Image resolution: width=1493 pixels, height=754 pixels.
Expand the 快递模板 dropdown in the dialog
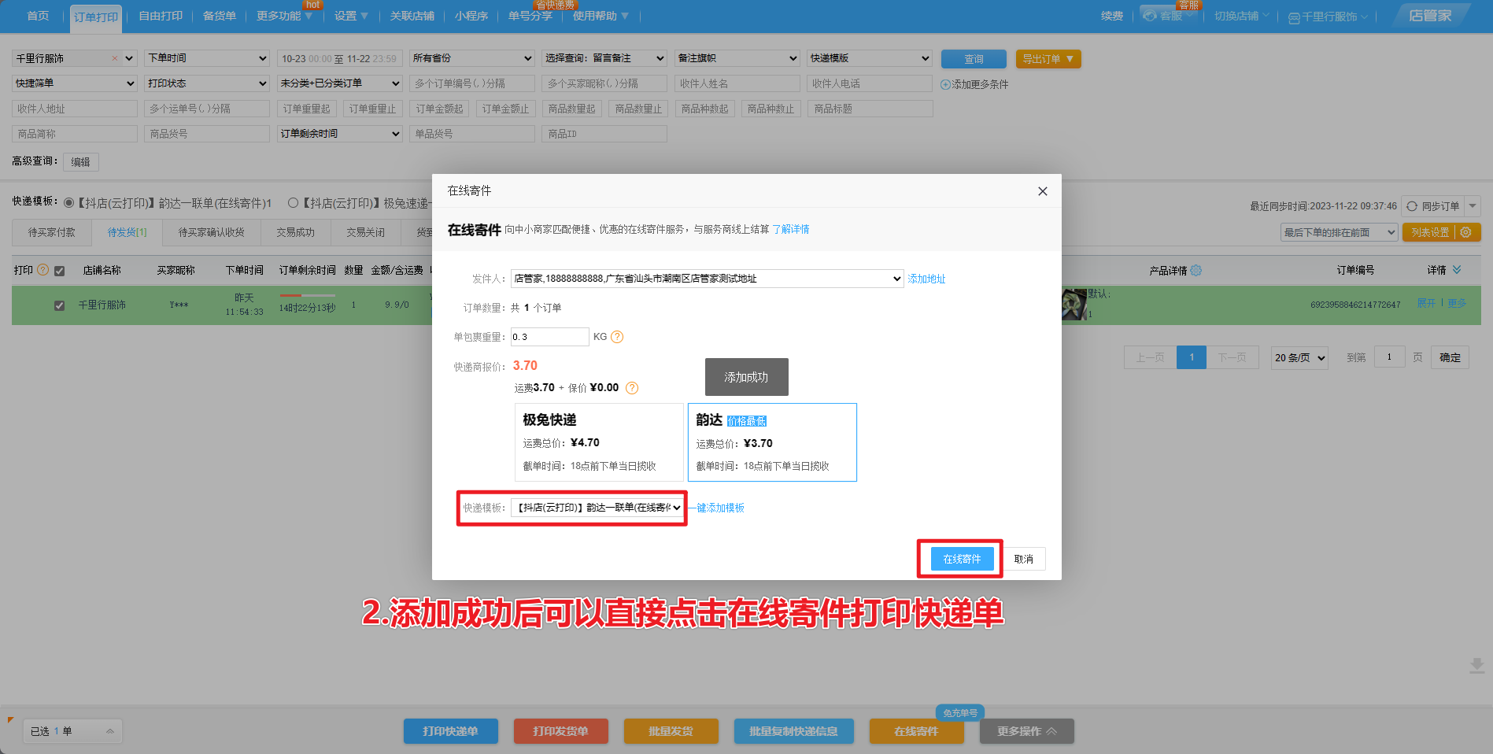[x=597, y=508]
